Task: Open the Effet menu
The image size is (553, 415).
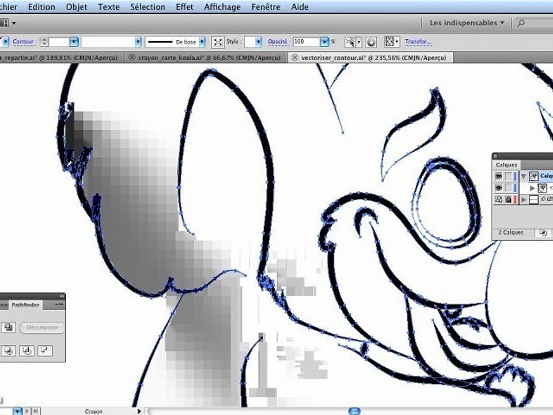Action: coord(184,7)
